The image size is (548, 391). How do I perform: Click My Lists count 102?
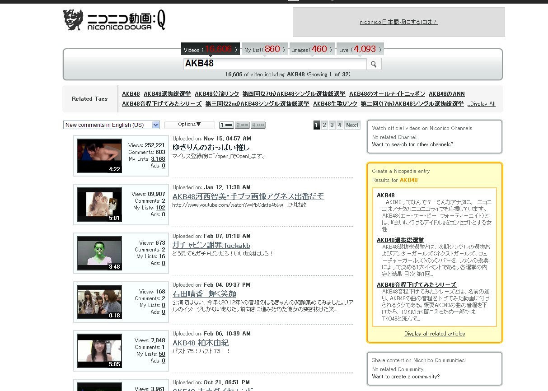point(160,208)
